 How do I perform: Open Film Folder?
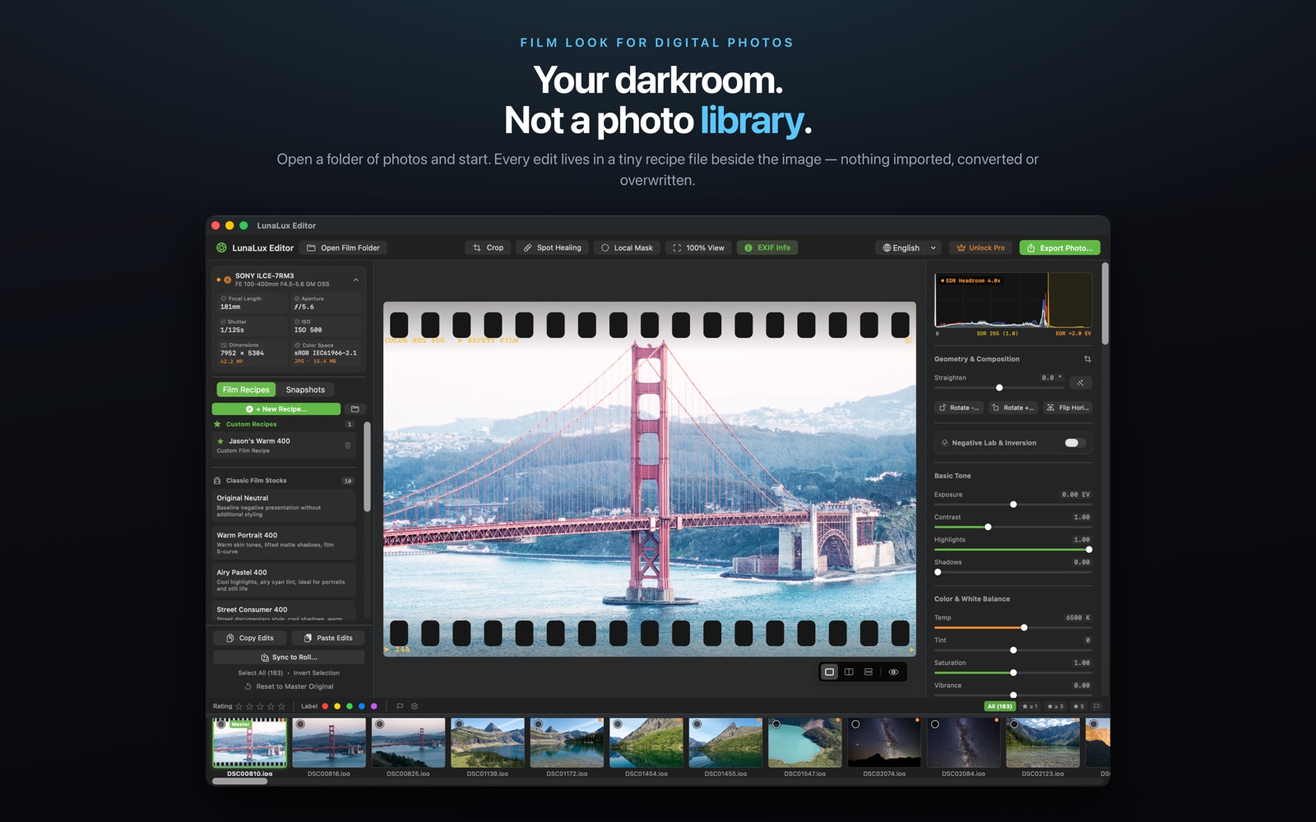(x=344, y=247)
